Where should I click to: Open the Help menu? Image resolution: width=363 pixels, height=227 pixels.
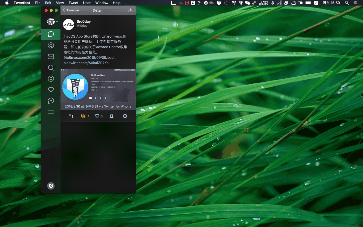point(116,3)
